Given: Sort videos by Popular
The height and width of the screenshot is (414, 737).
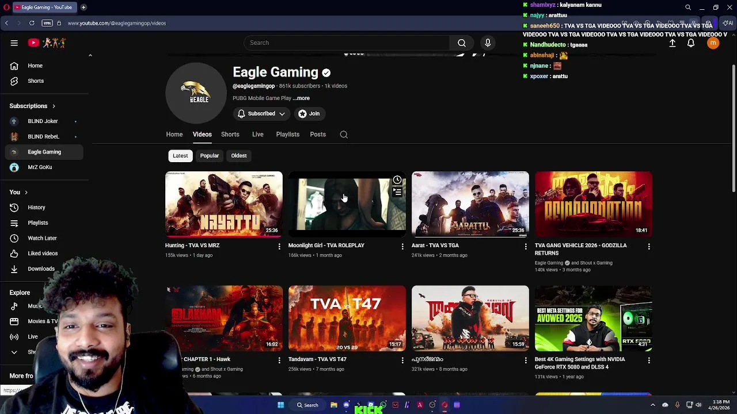Looking at the screenshot, I should coord(210,156).
